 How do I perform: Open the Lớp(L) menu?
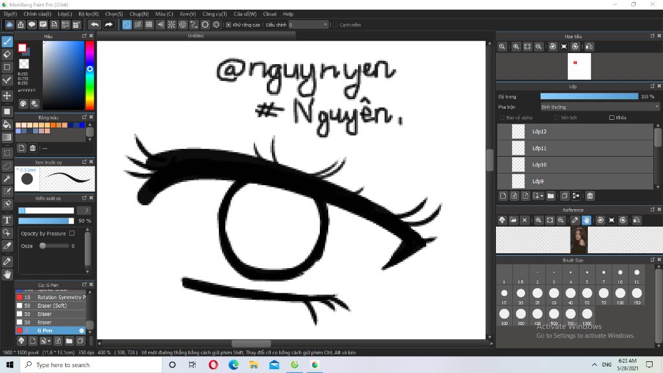coord(65,14)
